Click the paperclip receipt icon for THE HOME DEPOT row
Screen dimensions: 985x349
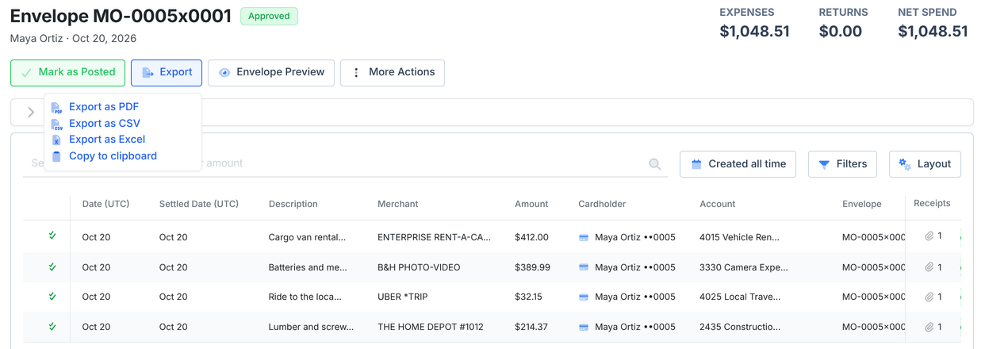coord(929,327)
